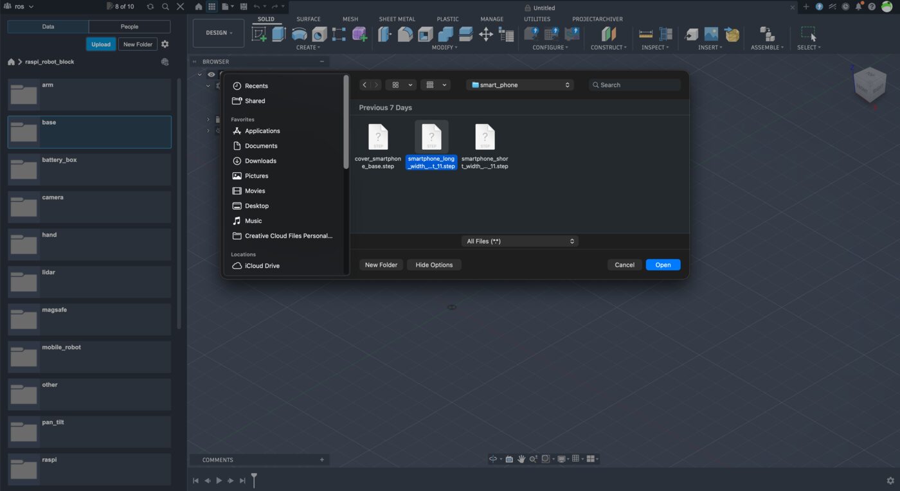The image size is (900, 491).
Task: Open the UTILITIES tab
Action: pyautogui.click(x=537, y=19)
